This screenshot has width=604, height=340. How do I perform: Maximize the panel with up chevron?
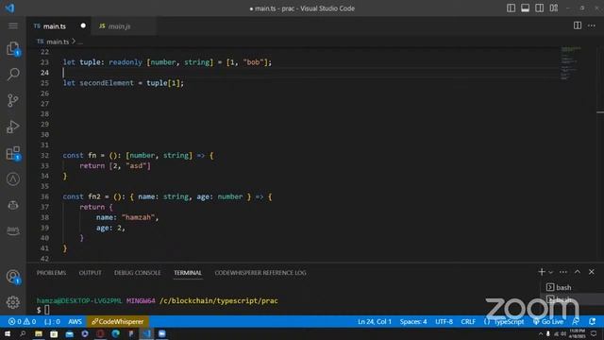[x=578, y=272]
